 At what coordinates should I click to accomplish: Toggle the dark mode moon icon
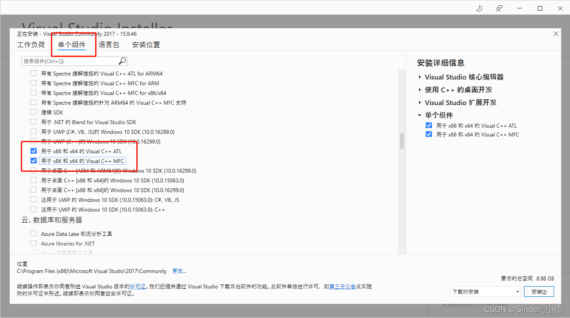coord(479,8)
